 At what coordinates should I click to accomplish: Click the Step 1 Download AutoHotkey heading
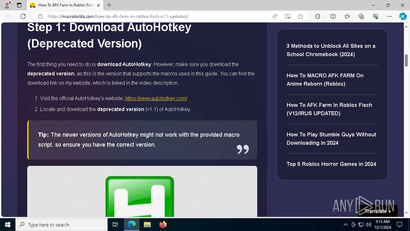click(109, 35)
